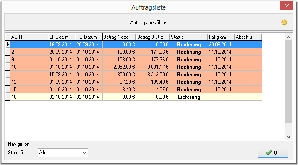The width and height of the screenshot is (298, 165).
Task: Click the Status column header
Action: [x=189, y=37]
